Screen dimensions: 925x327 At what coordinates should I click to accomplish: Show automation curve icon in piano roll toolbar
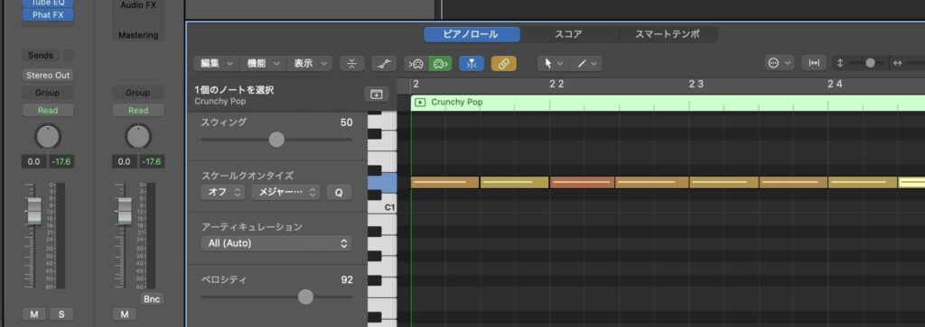click(x=384, y=64)
